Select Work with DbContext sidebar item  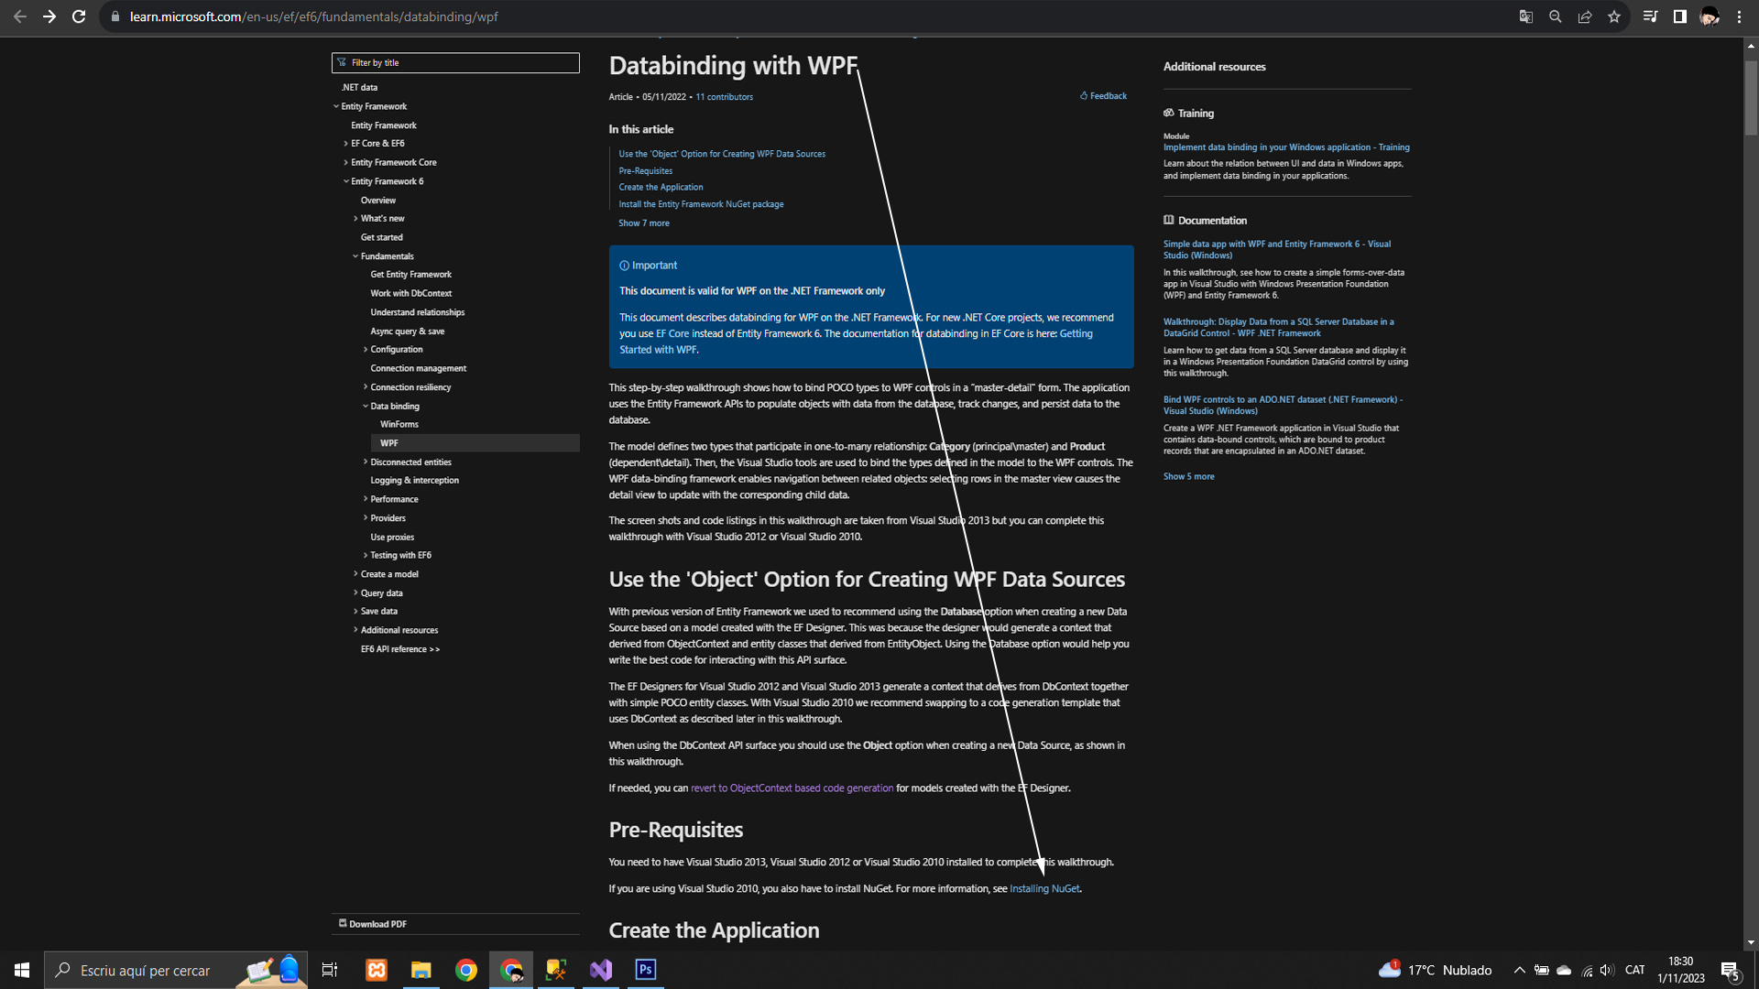pyautogui.click(x=410, y=294)
